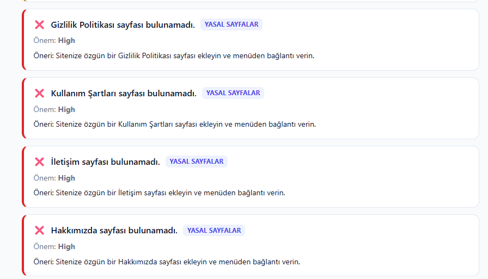Click the heading İletişim sayfası bulunamadı
Viewport: 488px width, 279px height.
[106, 162]
